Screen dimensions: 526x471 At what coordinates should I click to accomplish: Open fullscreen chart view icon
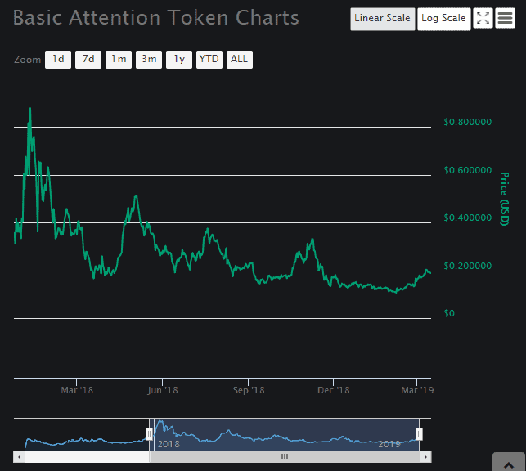click(x=483, y=18)
